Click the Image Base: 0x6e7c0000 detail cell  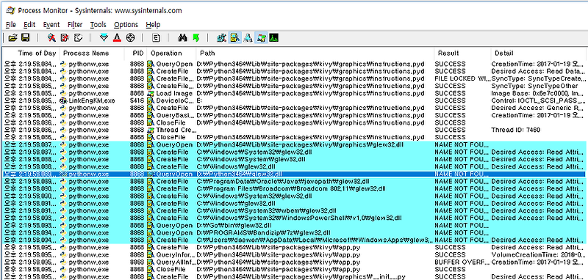538,94
